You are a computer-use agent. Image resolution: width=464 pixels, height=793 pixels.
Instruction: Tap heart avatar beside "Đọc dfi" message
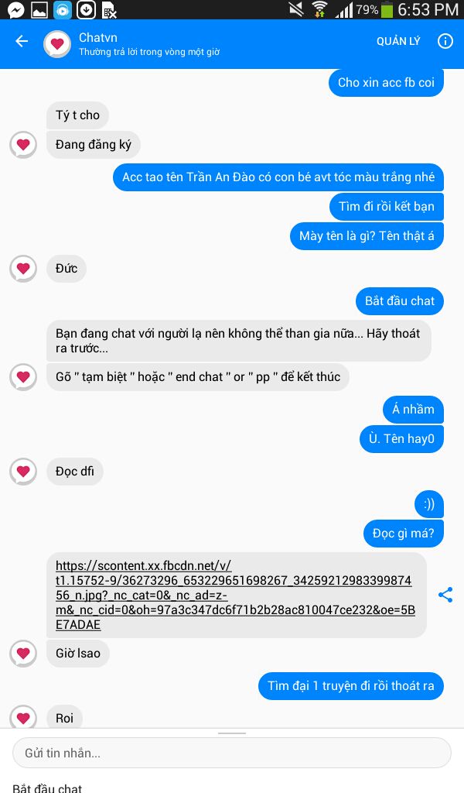pos(23,472)
